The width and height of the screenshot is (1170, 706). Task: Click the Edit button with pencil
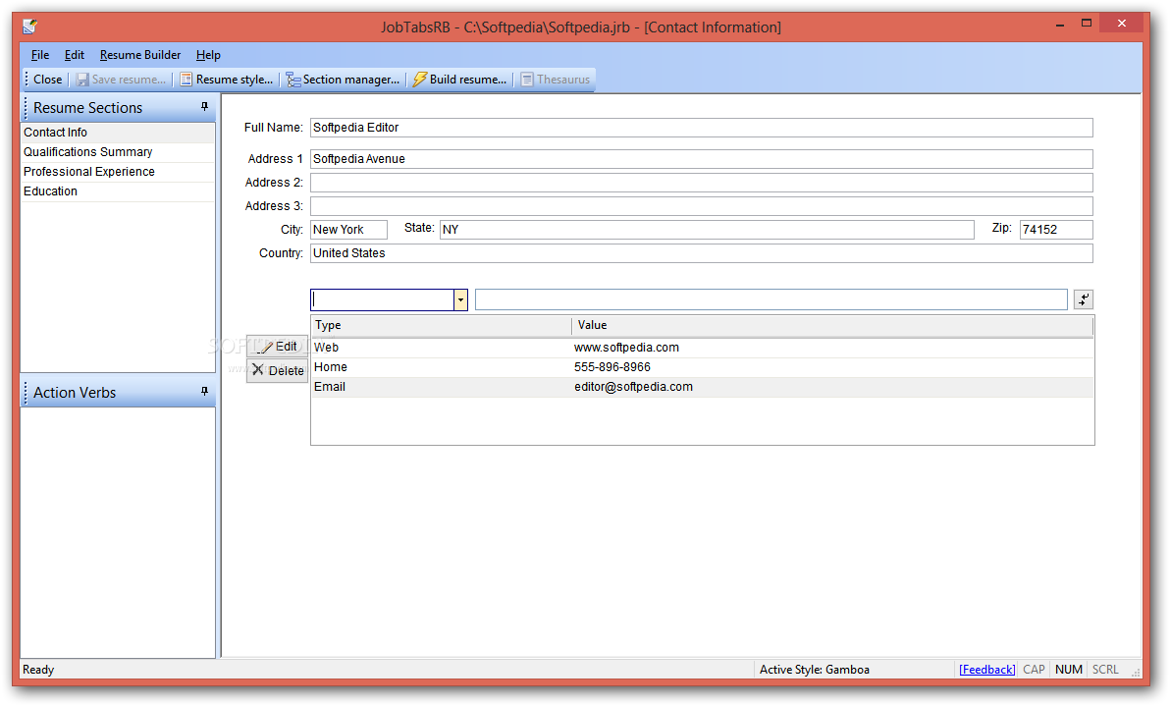(277, 347)
